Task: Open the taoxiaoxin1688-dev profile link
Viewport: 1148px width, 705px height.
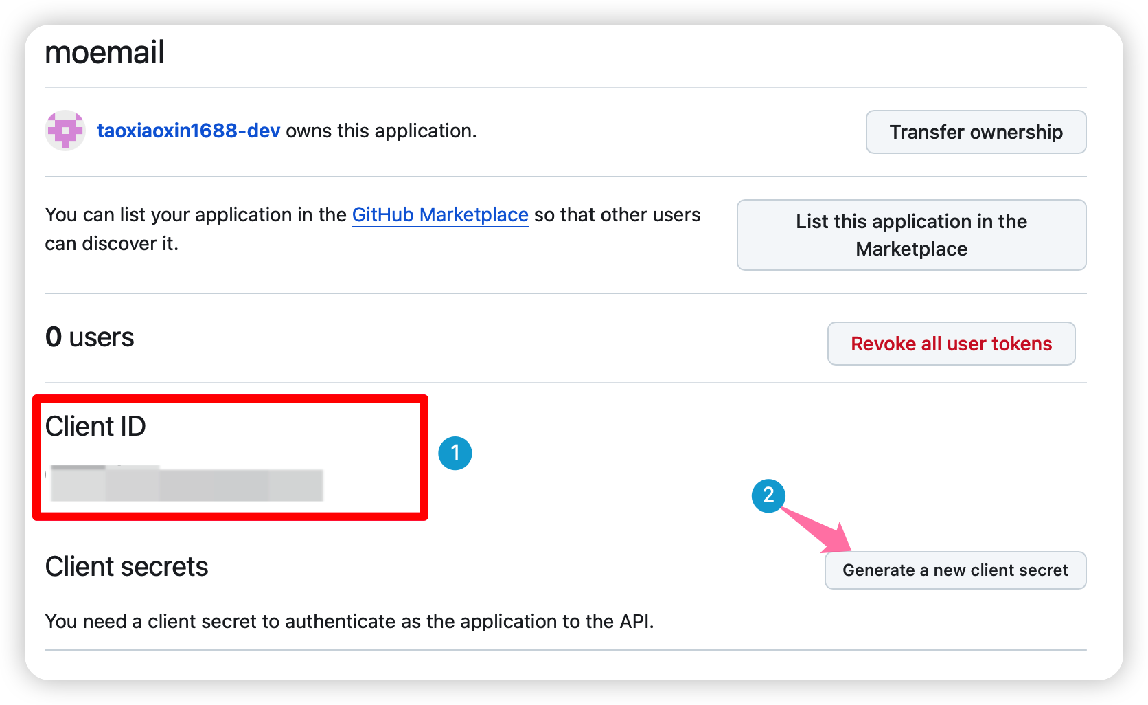Action: click(x=188, y=131)
